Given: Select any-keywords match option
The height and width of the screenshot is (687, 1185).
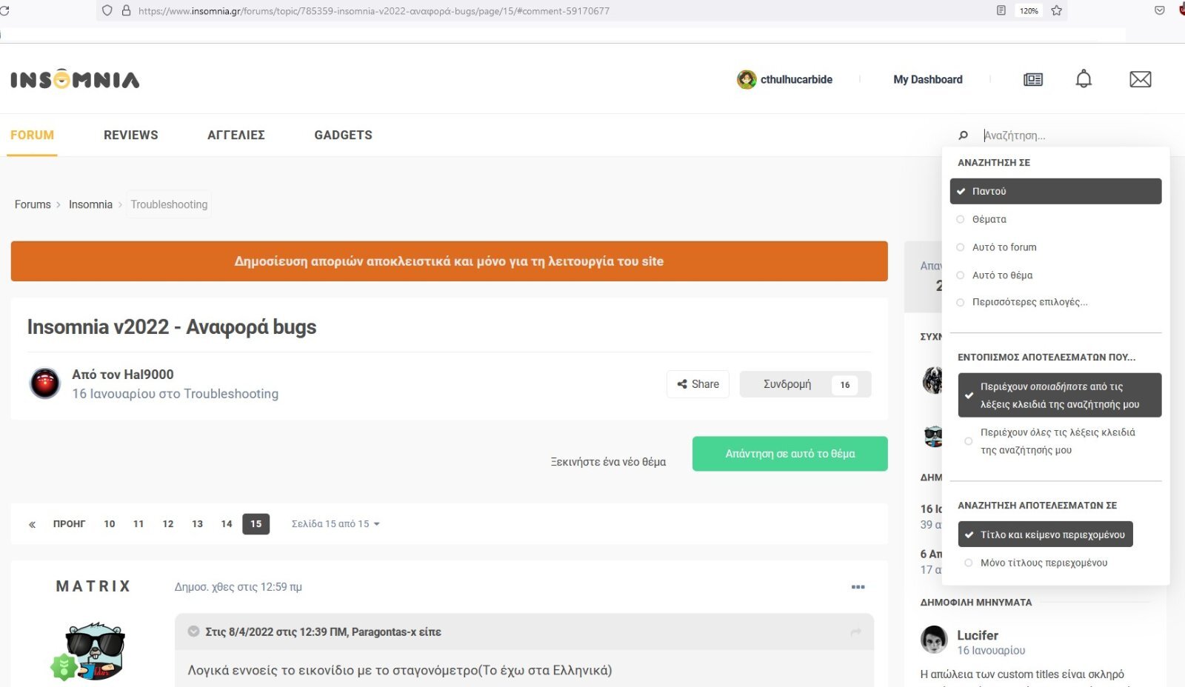Looking at the screenshot, I should [1059, 395].
